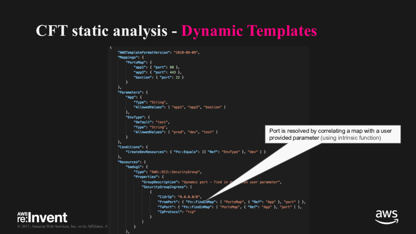Image resolution: width=416 pixels, height=234 pixels.
Task: Click the "ToPort" Fn::FindInMap line
Action: [230, 207]
